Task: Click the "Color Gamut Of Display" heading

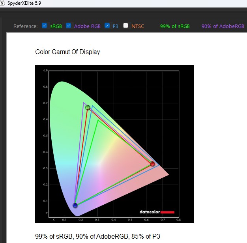Action: pyautogui.click(x=67, y=52)
